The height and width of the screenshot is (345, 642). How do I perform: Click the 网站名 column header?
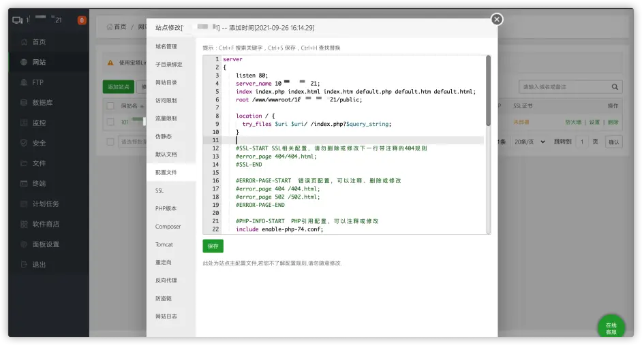(132, 106)
